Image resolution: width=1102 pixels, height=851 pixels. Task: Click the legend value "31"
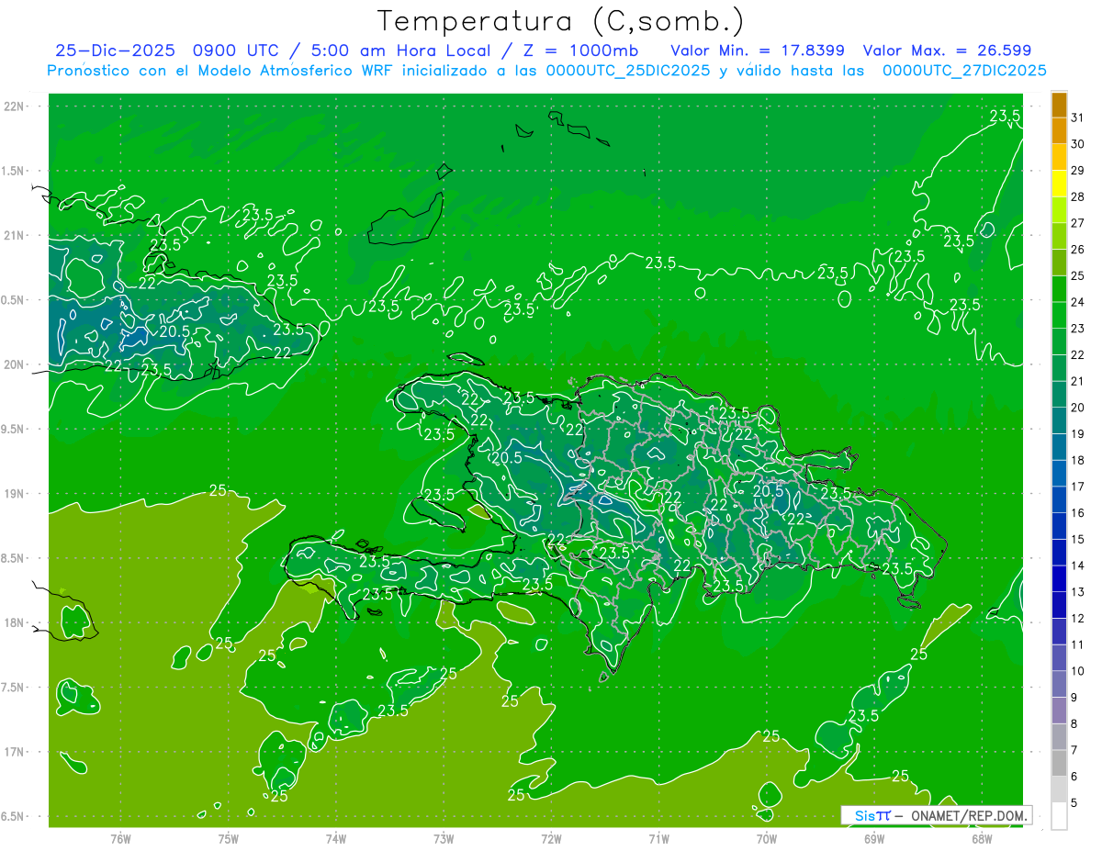[x=1077, y=117]
